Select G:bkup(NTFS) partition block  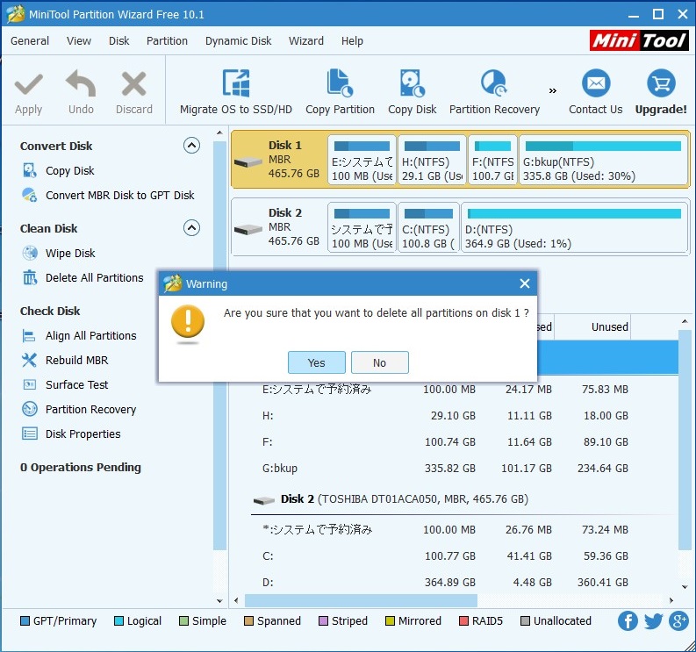[603, 160]
